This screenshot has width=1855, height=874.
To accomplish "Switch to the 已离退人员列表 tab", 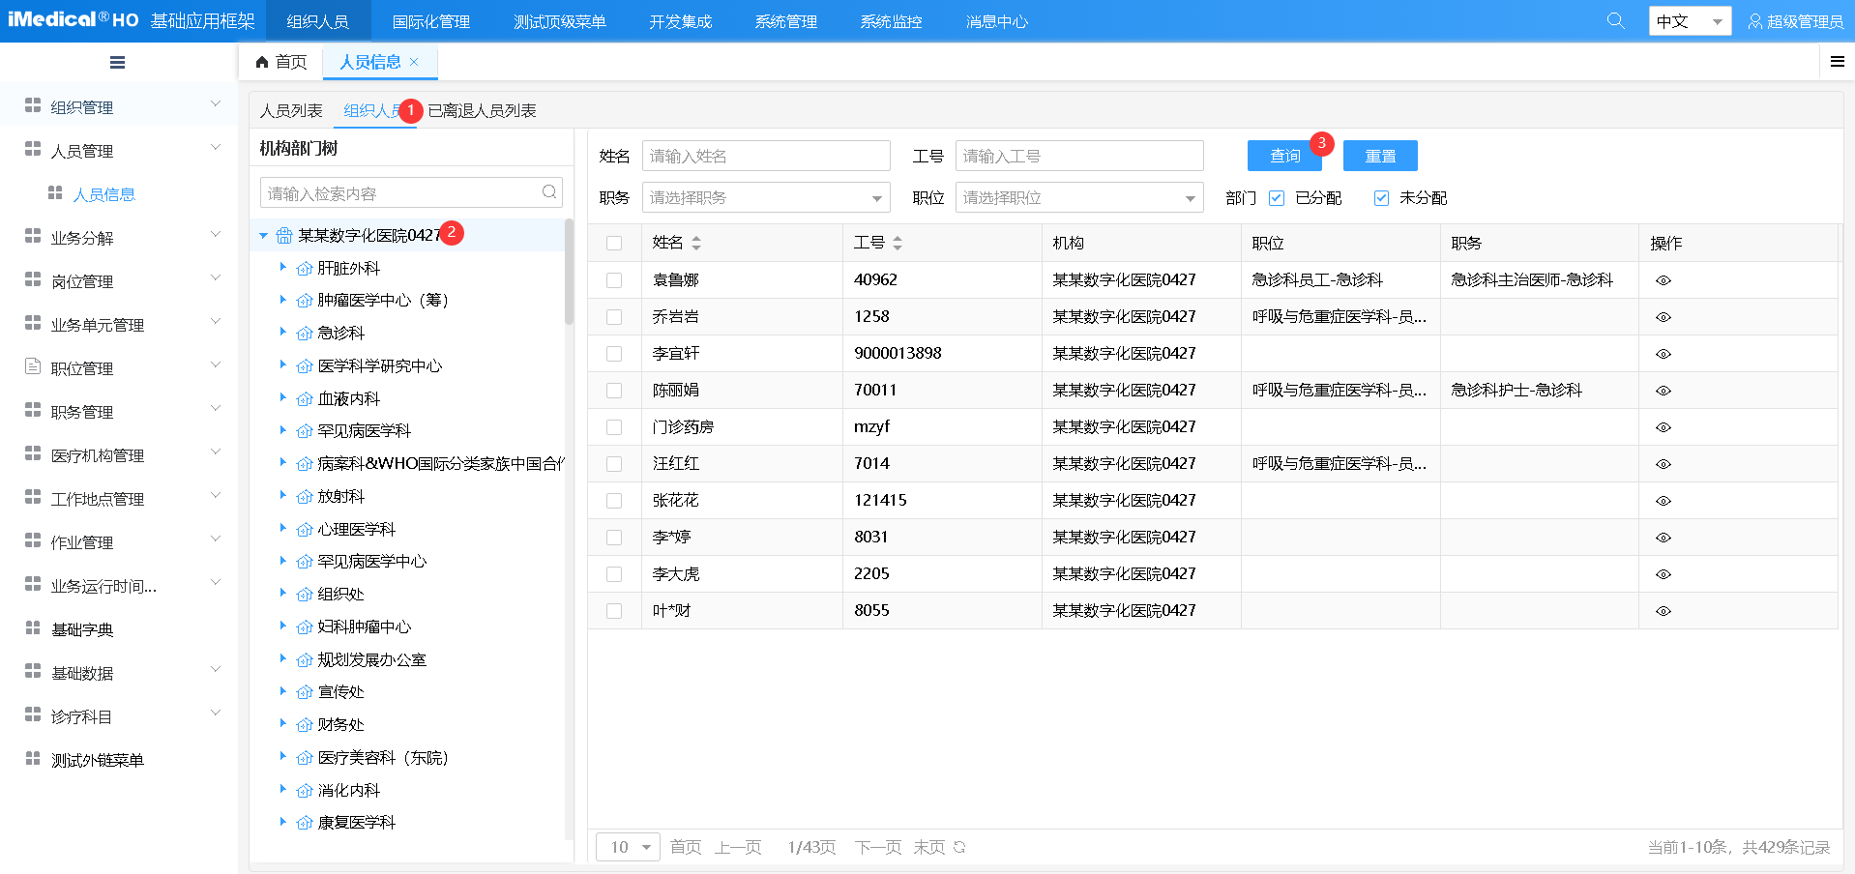I will [482, 111].
